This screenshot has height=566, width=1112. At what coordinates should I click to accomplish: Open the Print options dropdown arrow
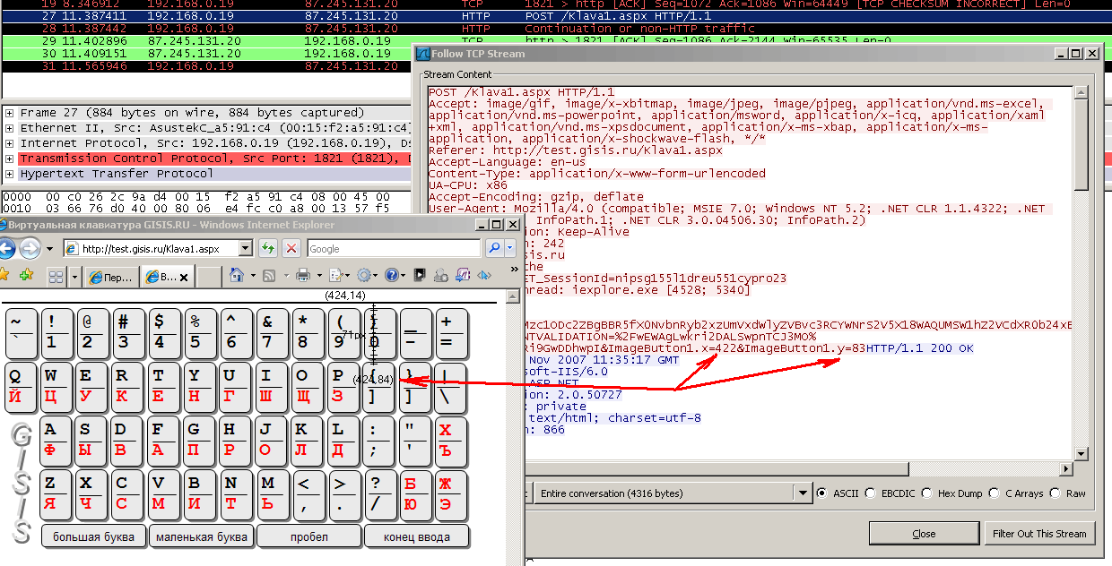pos(319,275)
